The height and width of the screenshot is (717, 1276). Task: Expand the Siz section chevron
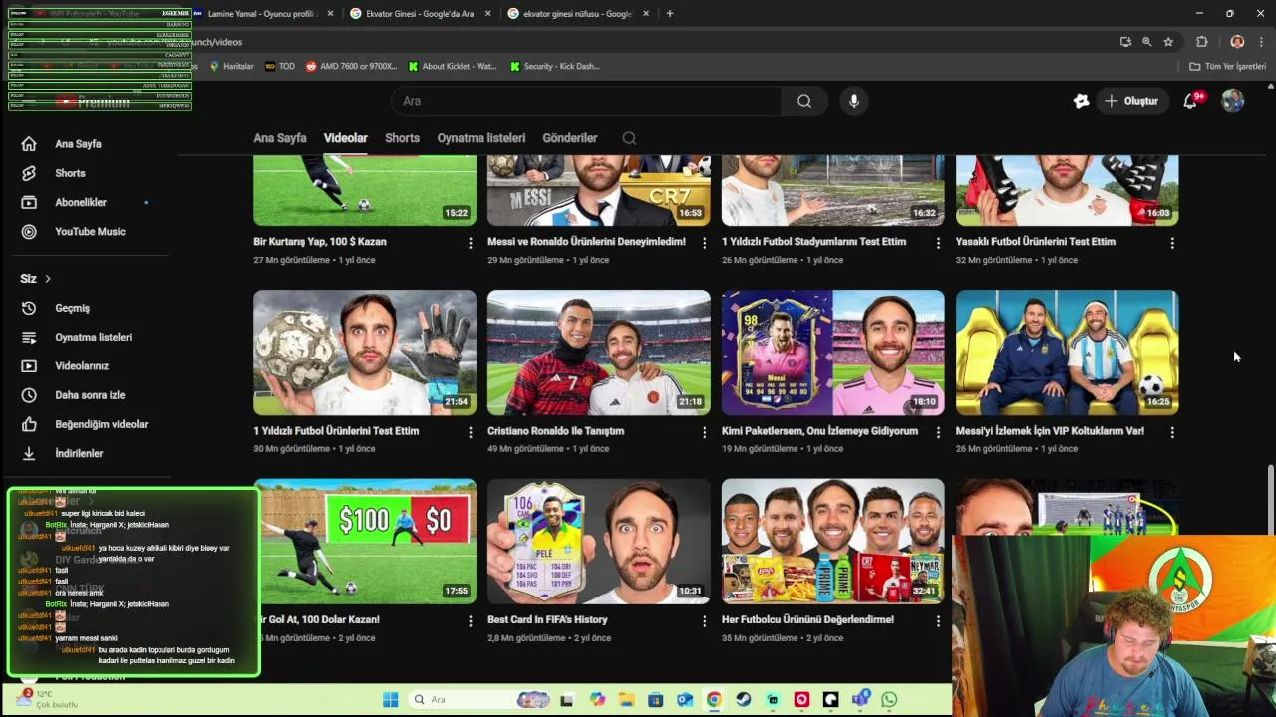click(47, 279)
